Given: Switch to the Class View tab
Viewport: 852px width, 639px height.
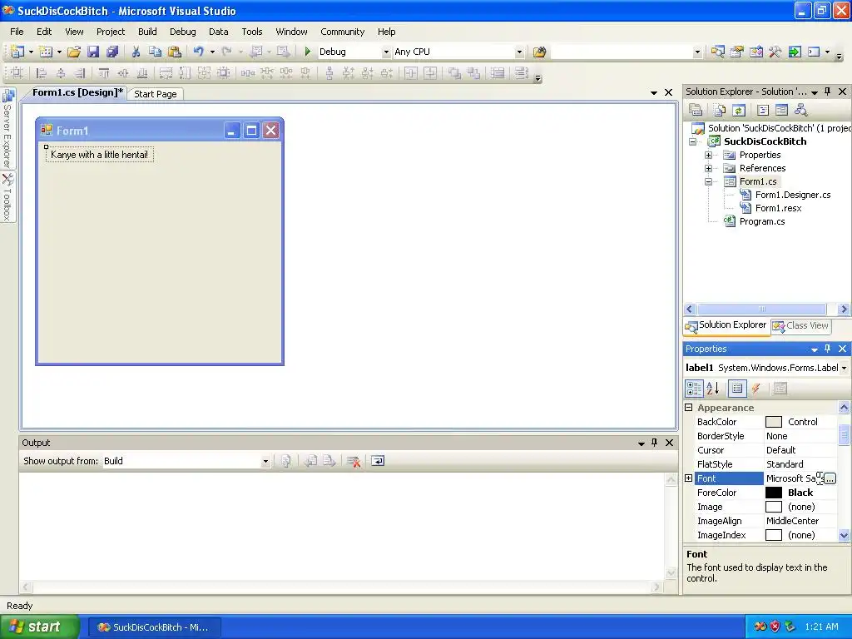Looking at the screenshot, I should (801, 325).
